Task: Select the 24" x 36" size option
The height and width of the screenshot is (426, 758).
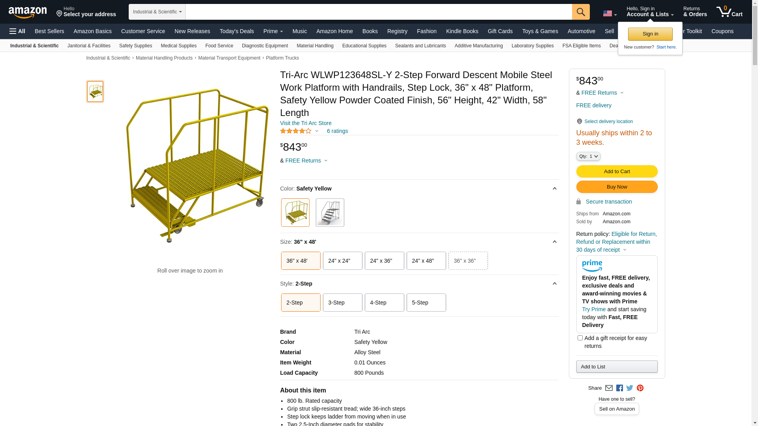Action: pyautogui.click(x=384, y=261)
